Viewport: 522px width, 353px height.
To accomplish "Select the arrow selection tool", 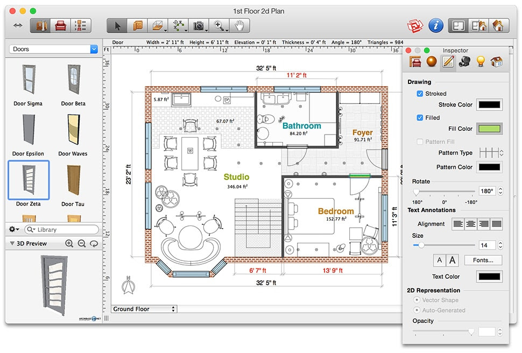I will point(117,26).
